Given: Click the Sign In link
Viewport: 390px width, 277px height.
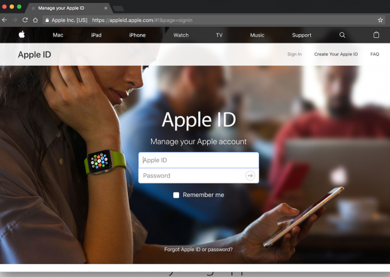Looking at the screenshot, I should click(294, 54).
